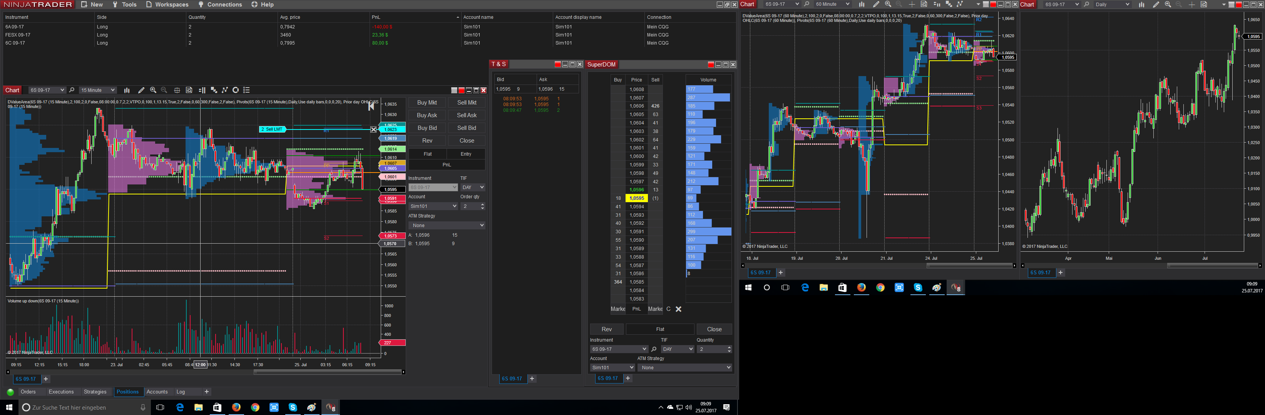The width and height of the screenshot is (1265, 415).
Task: Open the Workspaces menu
Action: pyautogui.click(x=167, y=4)
